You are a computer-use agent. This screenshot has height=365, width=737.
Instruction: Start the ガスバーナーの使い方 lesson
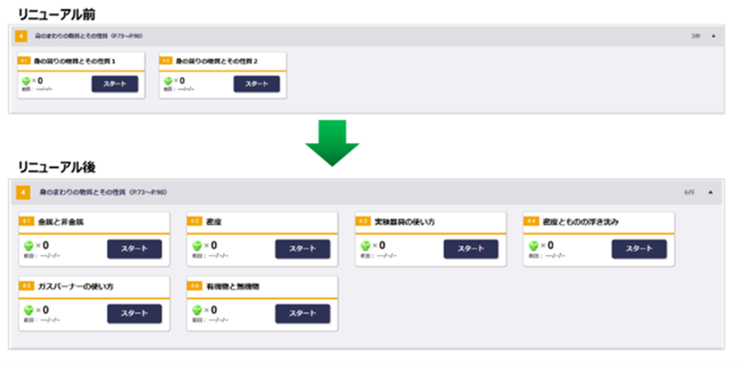[134, 313]
